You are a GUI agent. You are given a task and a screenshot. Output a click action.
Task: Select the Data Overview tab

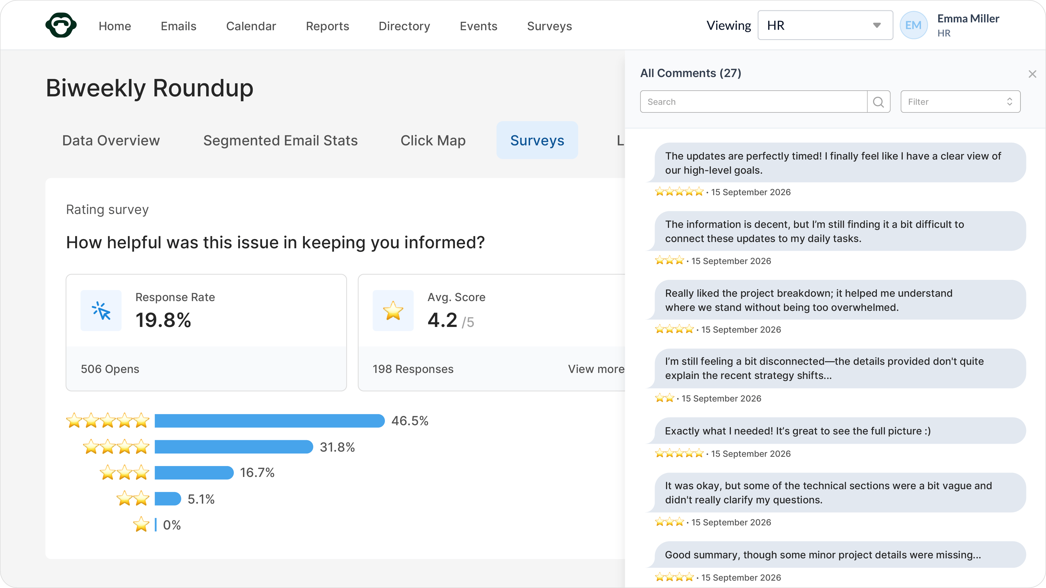[110, 140]
